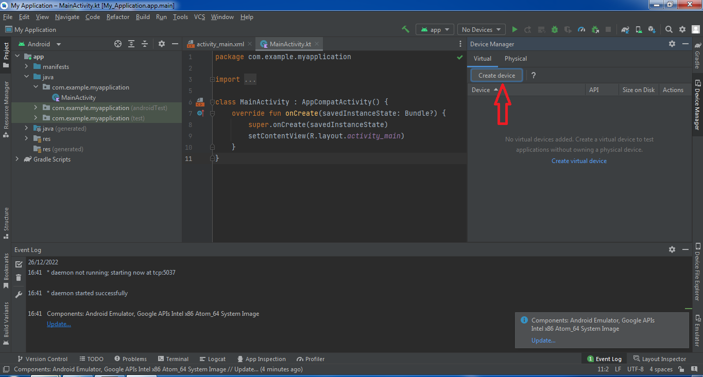Click the Create virtual device link
This screenshot has width=703, height=377.
579,161
